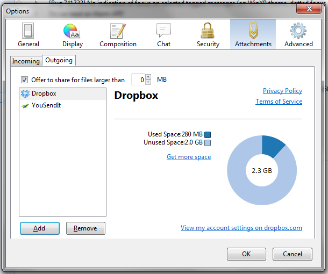
Task: Switch to Composition settings pane
Action: tap(118, 35)
